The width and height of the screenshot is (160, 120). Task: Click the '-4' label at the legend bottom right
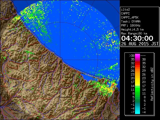(144, 112)
